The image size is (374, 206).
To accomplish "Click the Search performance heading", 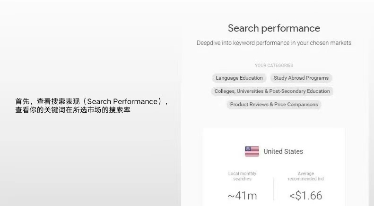I will (x=274, y=28).
